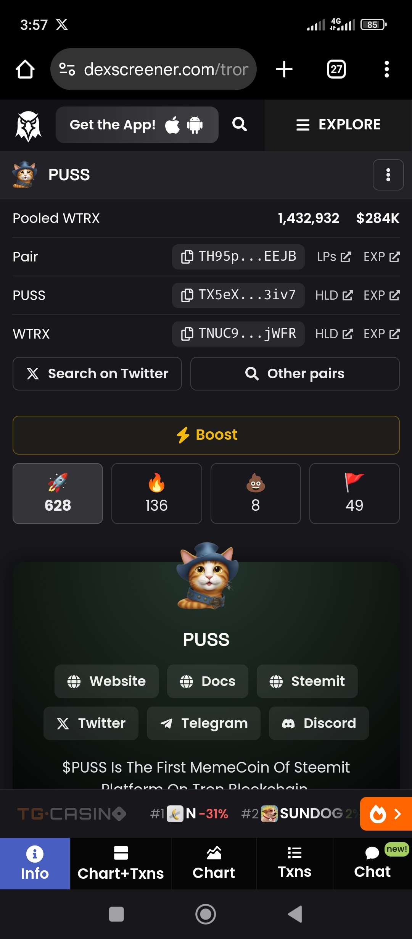Open the PUSS three-dot options menu
The image size is (412, 939).
[388, 175]
